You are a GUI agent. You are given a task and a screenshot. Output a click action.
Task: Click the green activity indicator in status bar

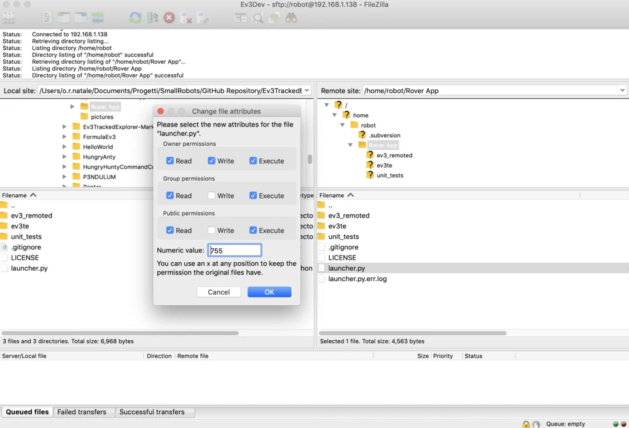(615, 424)
